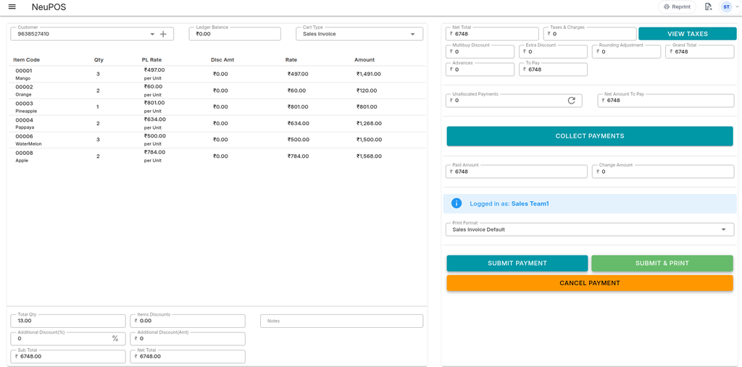Screen dimensions: 742x367
Task: Refresh the Unallocated Payments
Action: click(x=571, y=101)
